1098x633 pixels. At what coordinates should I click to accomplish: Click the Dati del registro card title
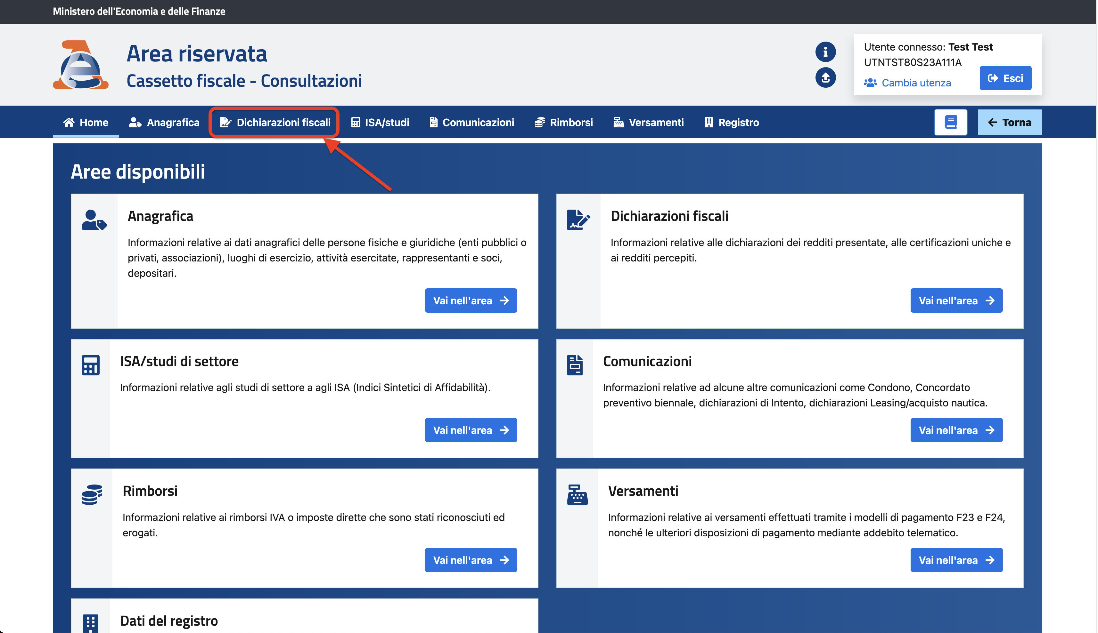169,621
